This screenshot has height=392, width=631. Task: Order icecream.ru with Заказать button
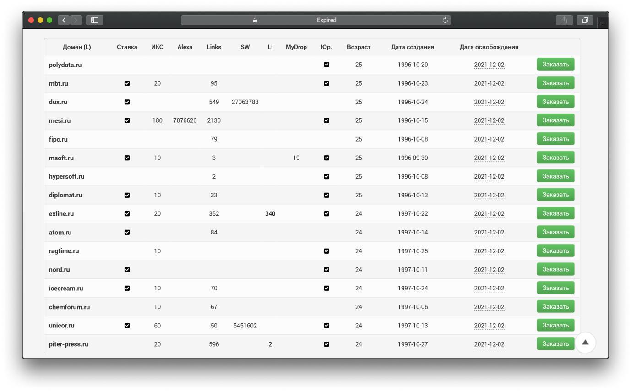click(555, 288)
